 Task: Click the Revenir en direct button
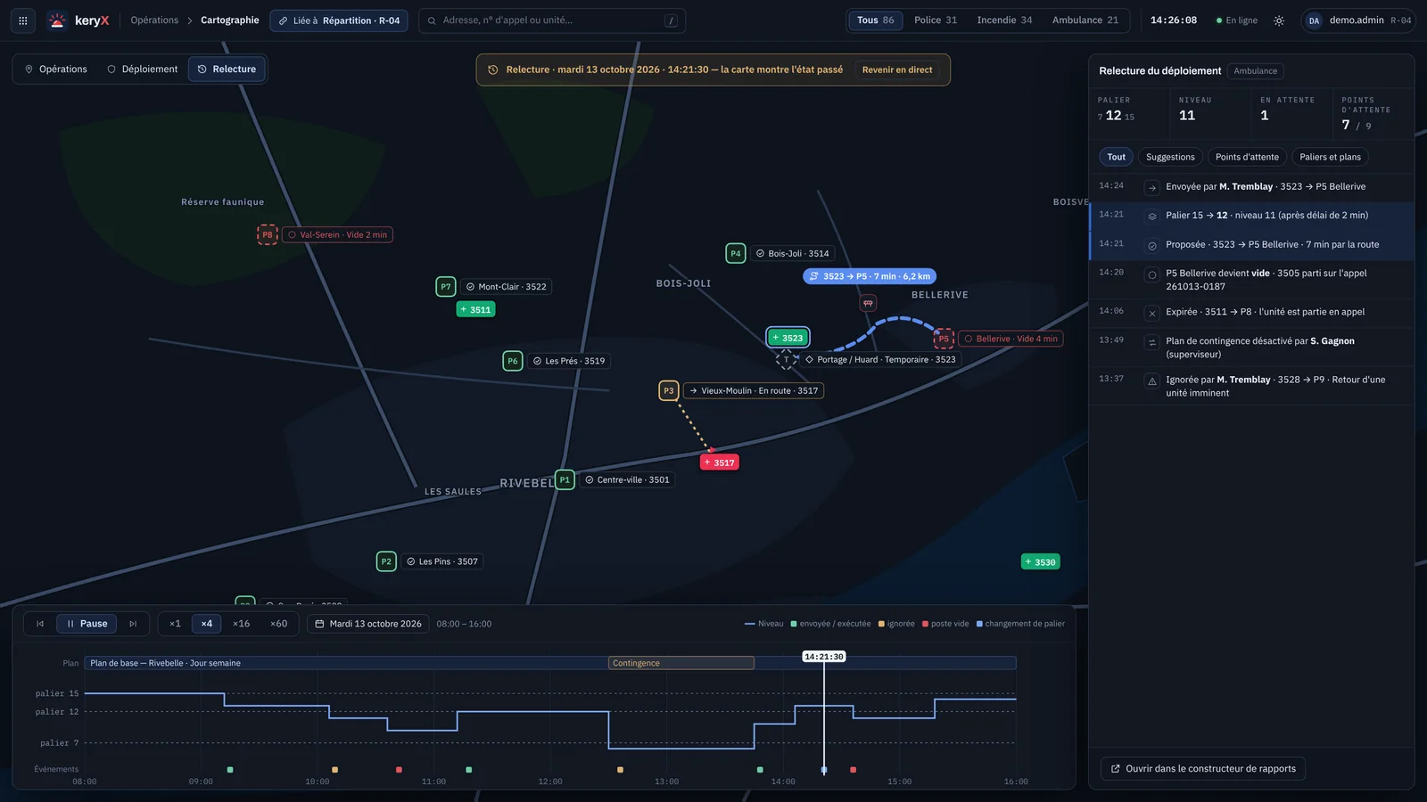(897, 70)
